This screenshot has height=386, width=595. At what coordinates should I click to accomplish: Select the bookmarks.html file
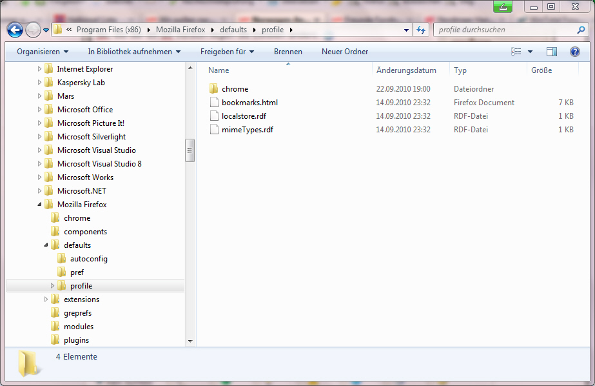coord(249,103)
